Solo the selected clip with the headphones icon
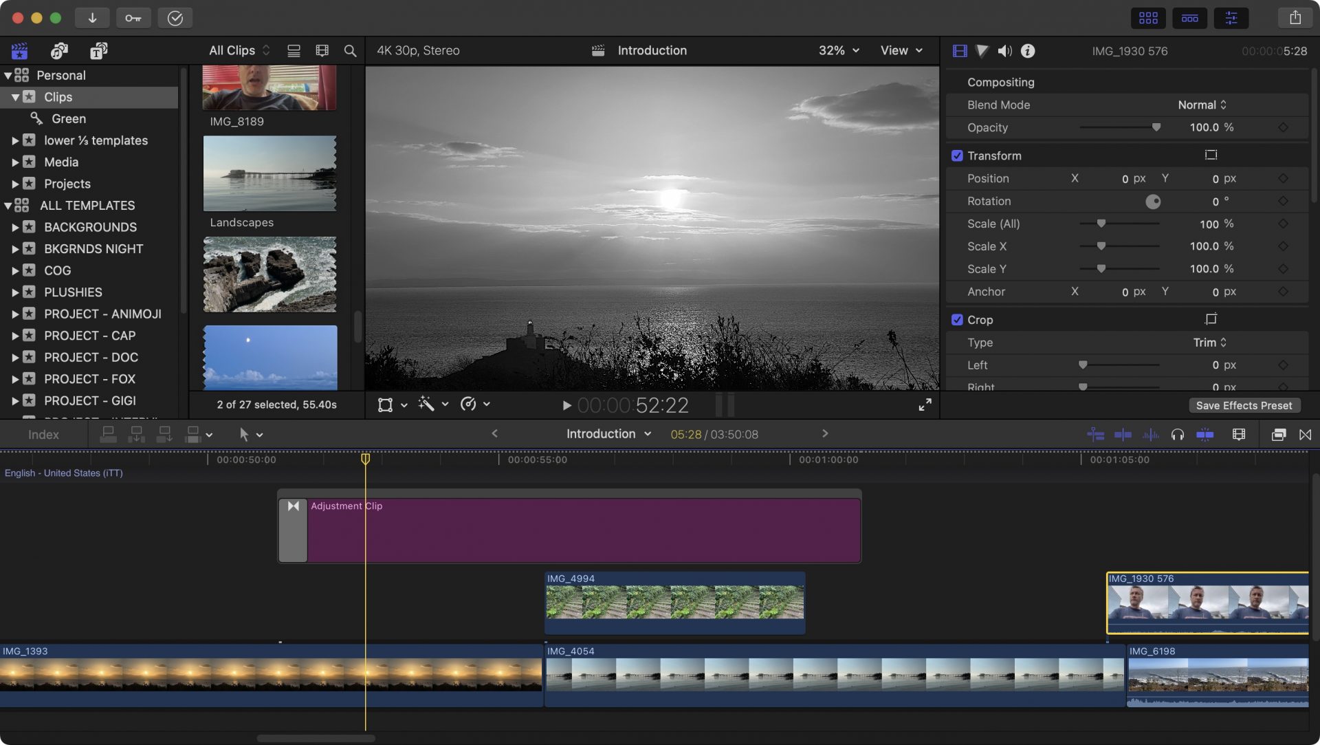 click(x=1178, y=434)
